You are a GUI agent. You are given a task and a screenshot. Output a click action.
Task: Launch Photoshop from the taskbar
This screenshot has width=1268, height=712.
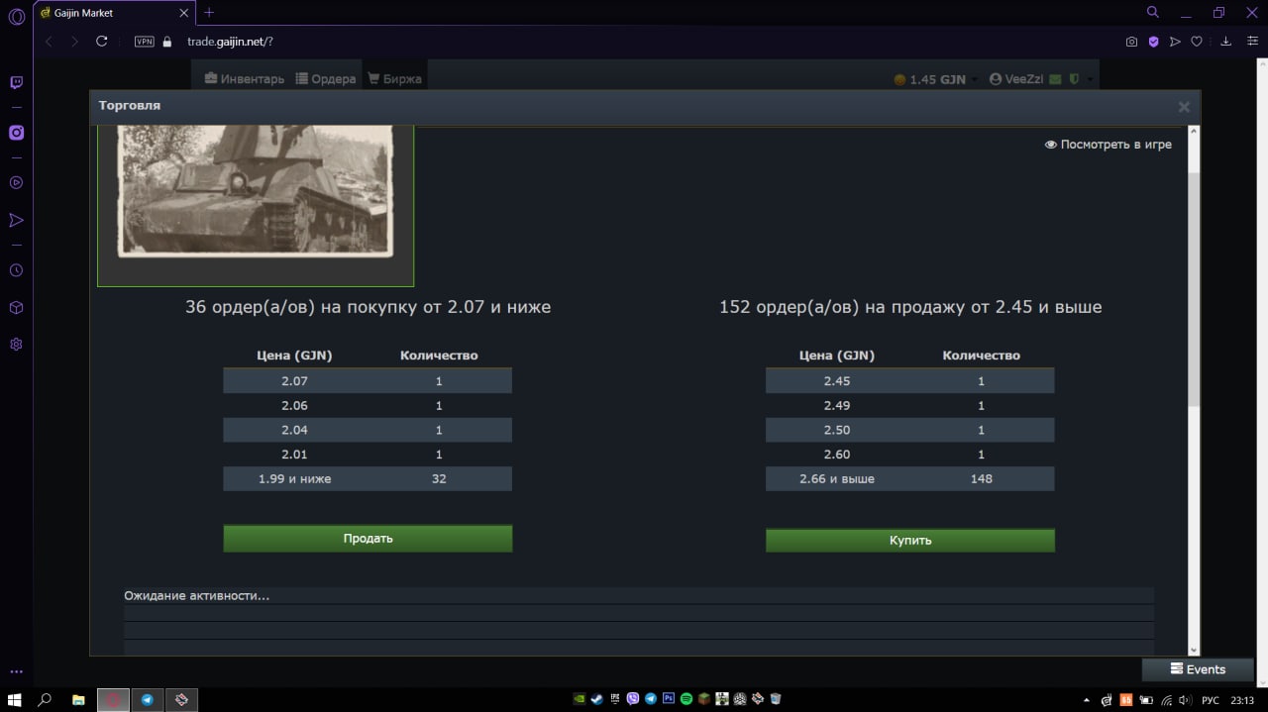pos(669,699)
